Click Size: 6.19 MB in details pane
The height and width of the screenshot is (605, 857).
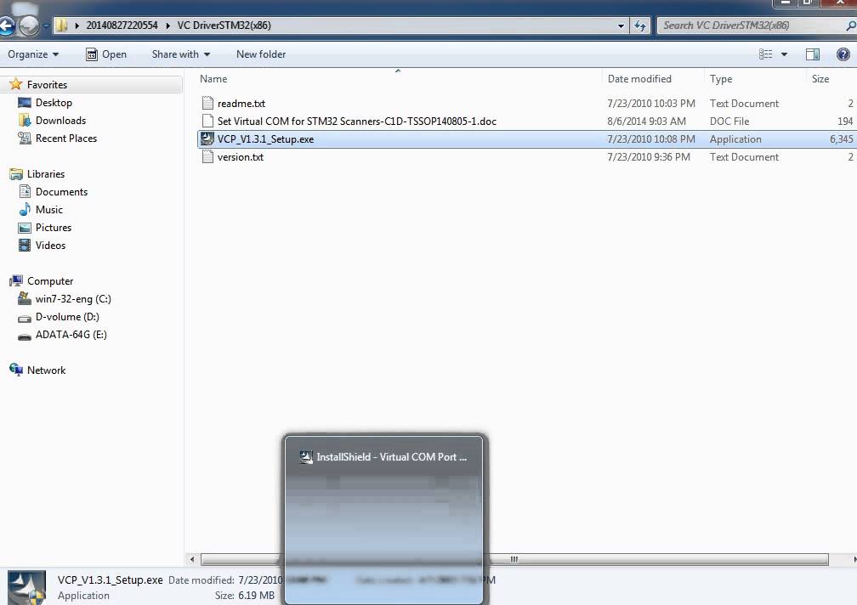(244, 595)
